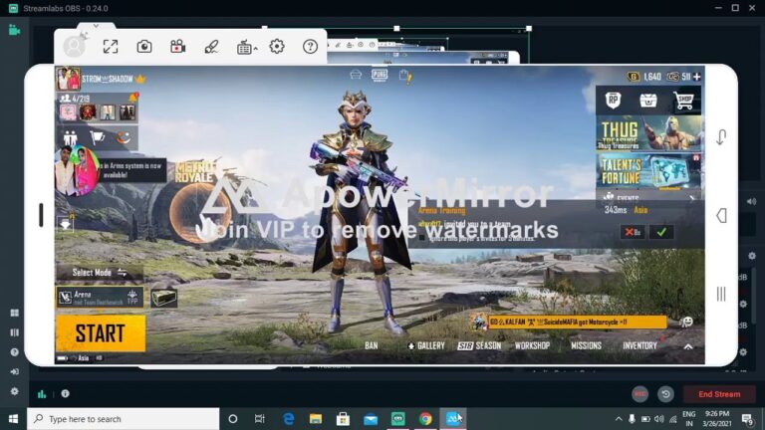Open Select Mode in PUBG lobby
The image size is (765, 430).
(x=100, y=273)
